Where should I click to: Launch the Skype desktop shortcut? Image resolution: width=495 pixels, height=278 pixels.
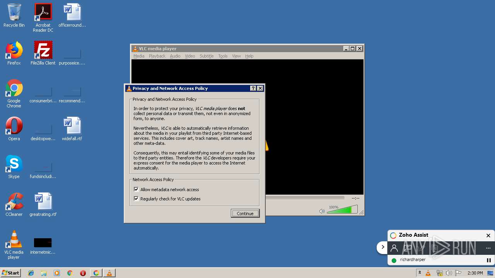[x=14, y=167]
